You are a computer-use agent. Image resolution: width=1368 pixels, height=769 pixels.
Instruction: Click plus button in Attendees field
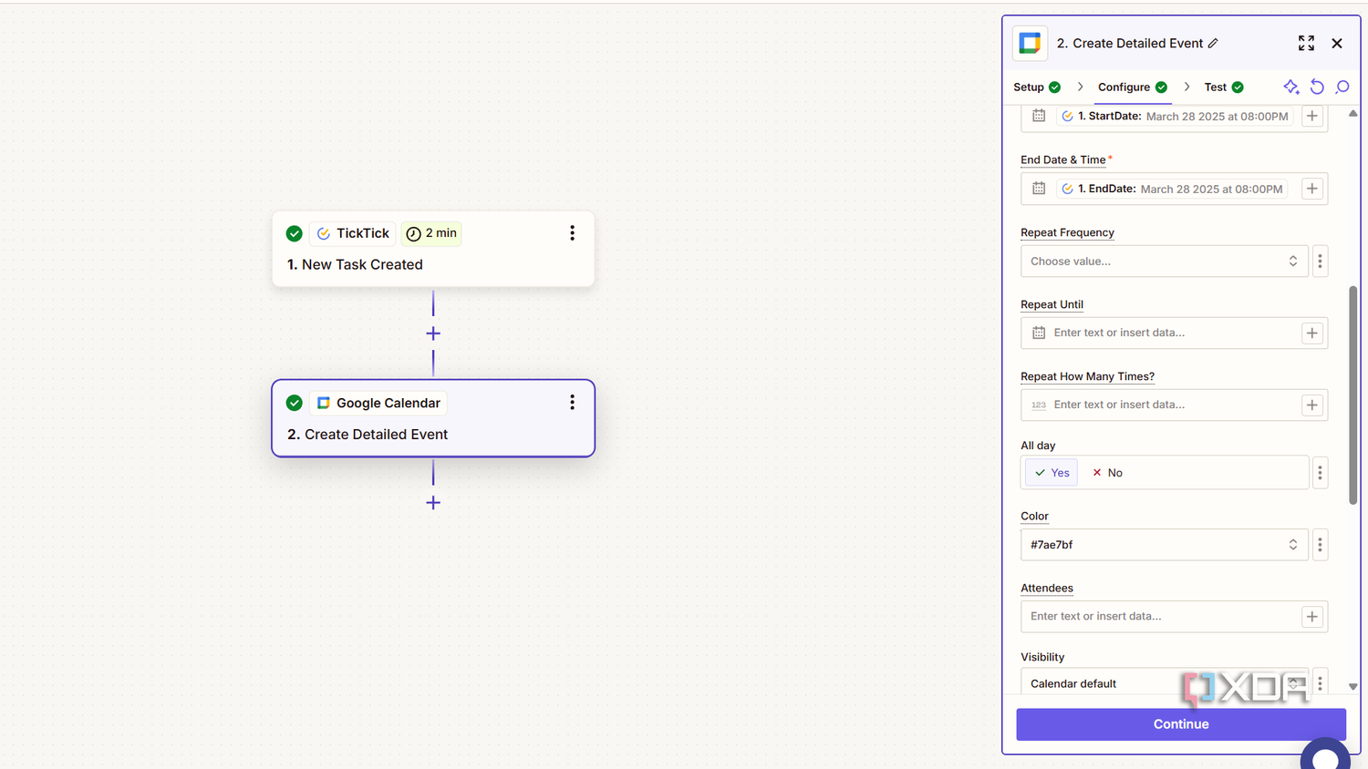1311,617
